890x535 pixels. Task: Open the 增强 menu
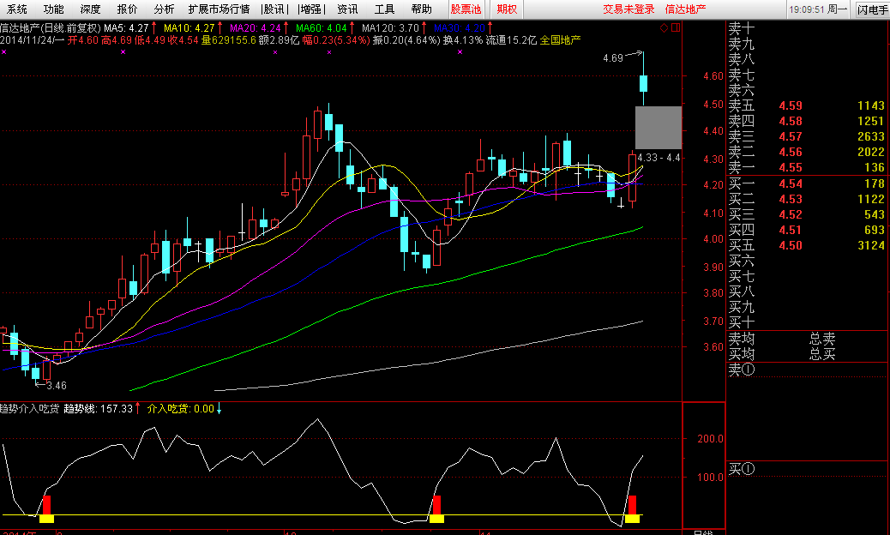click(x=310, y=9)
